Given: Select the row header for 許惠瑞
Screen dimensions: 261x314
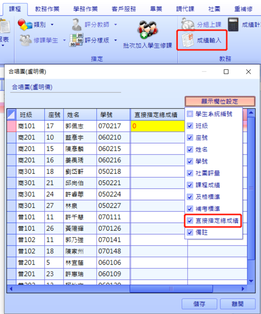Looking at the screenshot, I should tap(12, 274).
